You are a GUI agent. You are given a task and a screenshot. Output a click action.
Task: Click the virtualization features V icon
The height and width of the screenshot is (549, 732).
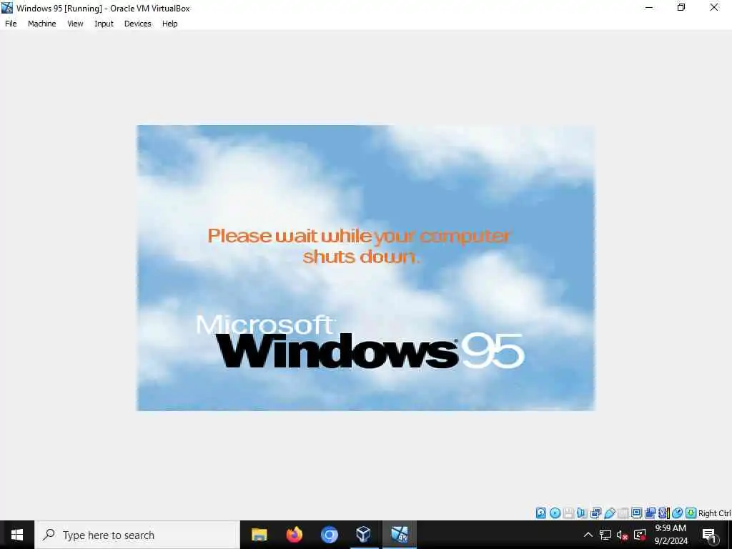(x=664, y=513)
